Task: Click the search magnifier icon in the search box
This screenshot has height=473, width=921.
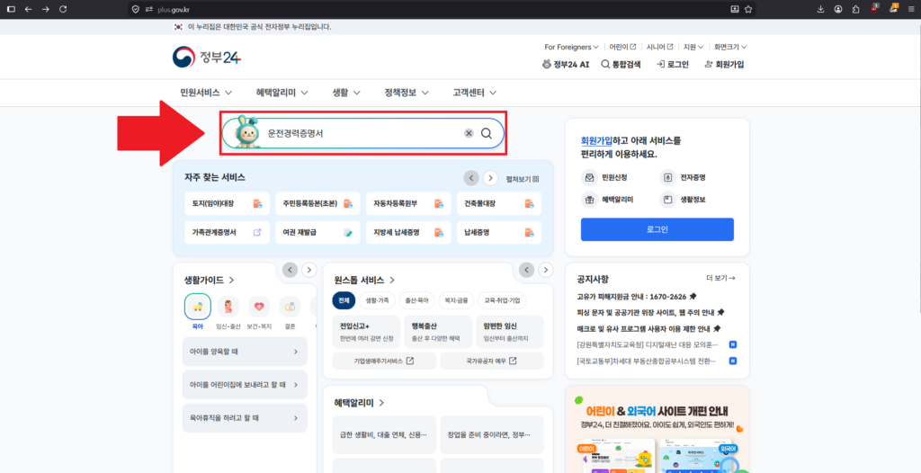Action: [486, 133]
